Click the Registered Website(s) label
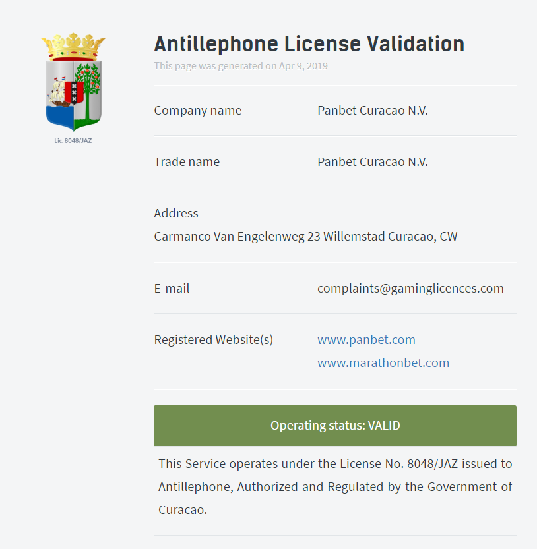 click(x=214, y=339)
